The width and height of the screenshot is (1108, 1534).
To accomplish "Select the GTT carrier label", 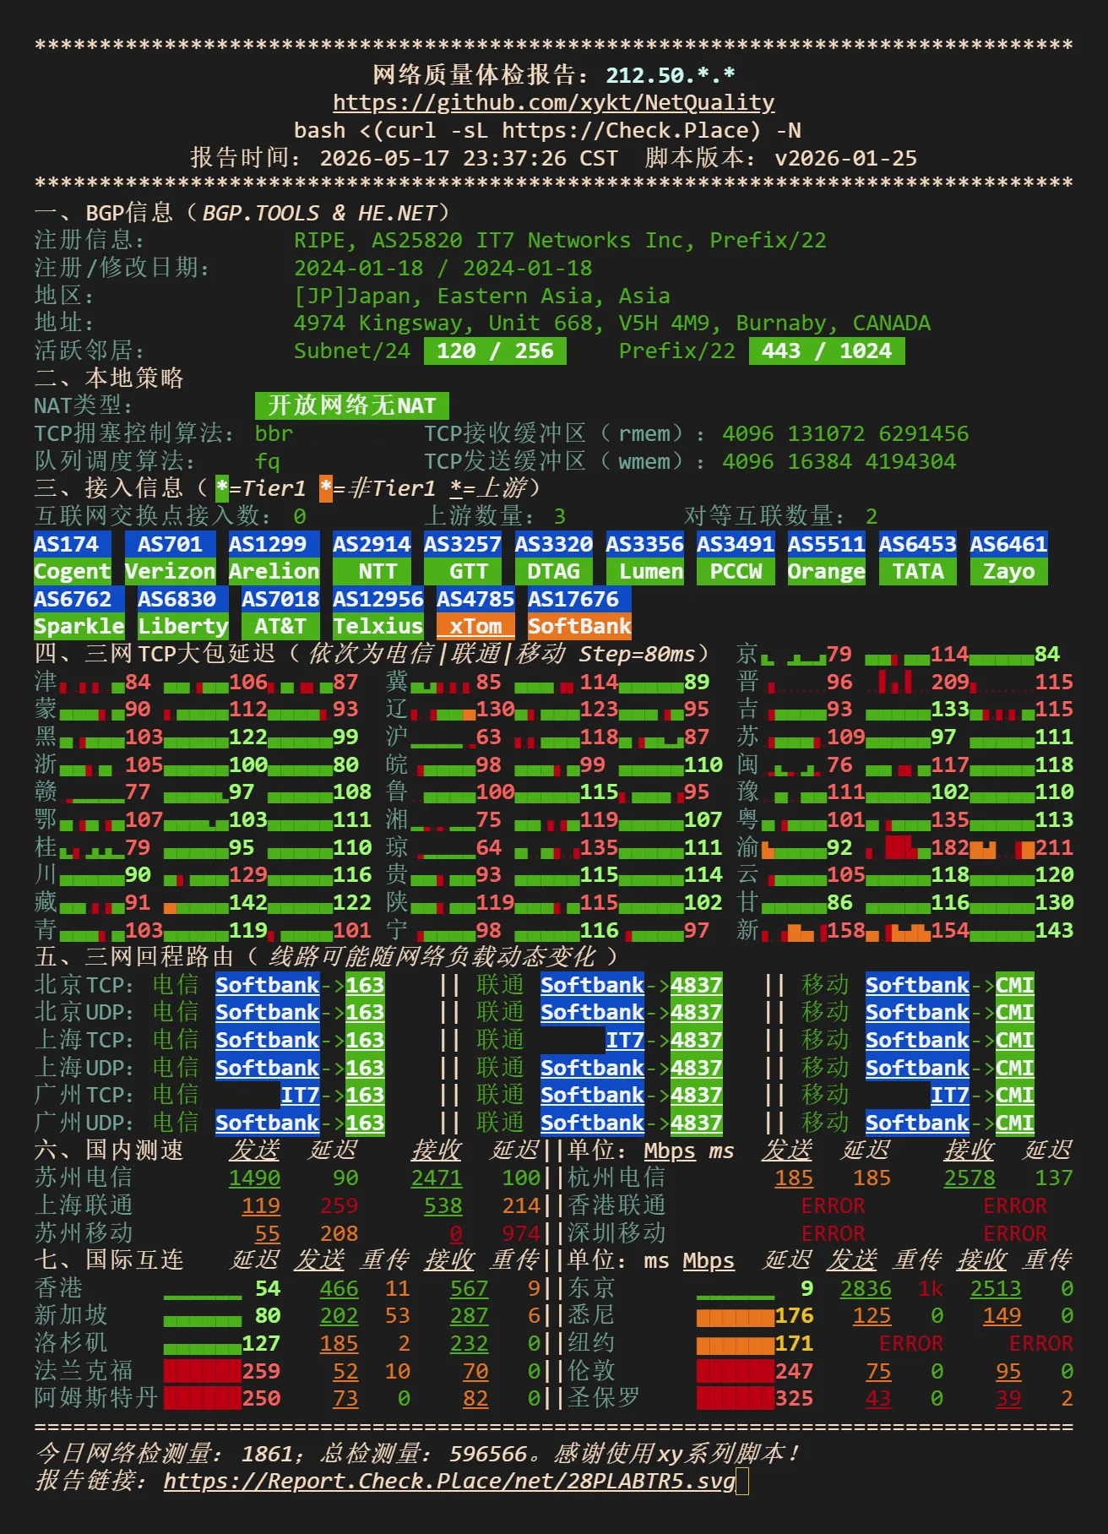I will click(x=462, y=572).
